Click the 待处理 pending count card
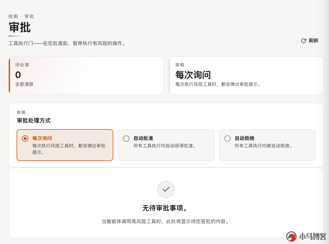The image size is (329, 244). coord(86,76)
